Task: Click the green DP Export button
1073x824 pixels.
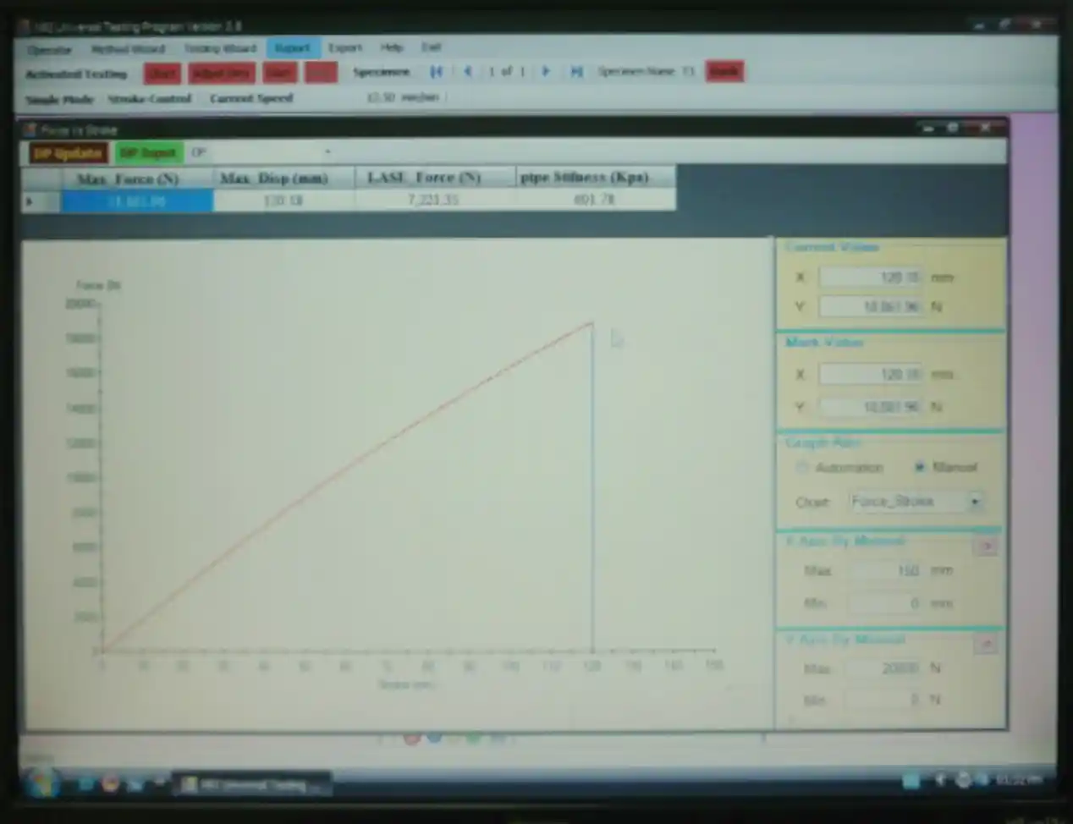Action: [148, 153]
